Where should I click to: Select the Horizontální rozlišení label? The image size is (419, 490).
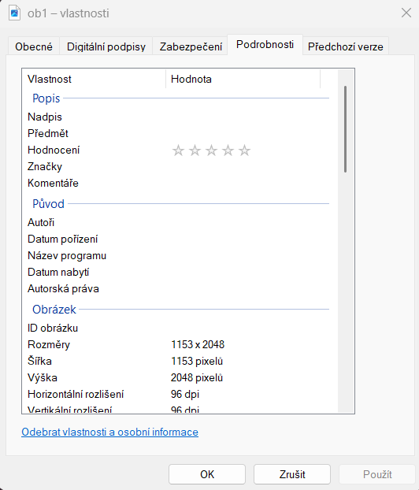[76, 394]
